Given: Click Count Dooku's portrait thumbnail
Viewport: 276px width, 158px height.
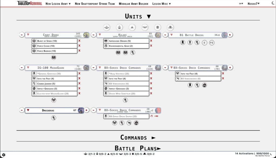Looking at the screenshot, I should pos(86,35).
